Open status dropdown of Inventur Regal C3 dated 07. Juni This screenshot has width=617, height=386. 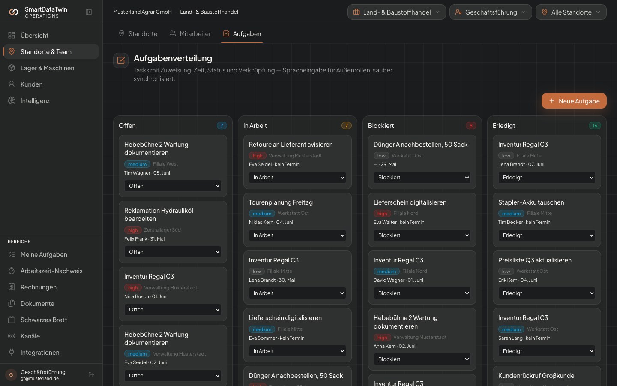point(547,177)
